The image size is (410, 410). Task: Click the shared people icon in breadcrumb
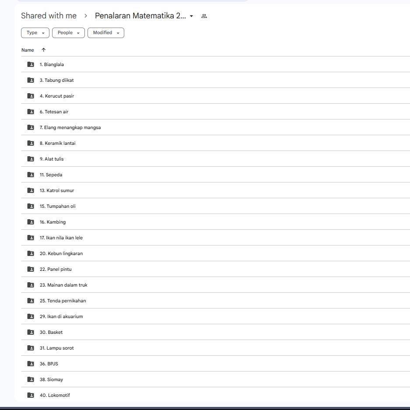(x=204, y=16)
